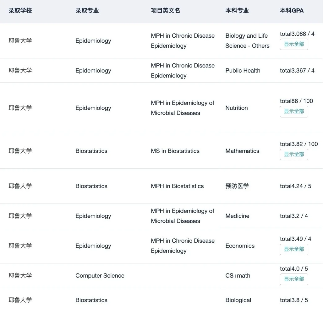Click the GPA value total3.367 / 4
323x309 pixels.
(297, 70)
